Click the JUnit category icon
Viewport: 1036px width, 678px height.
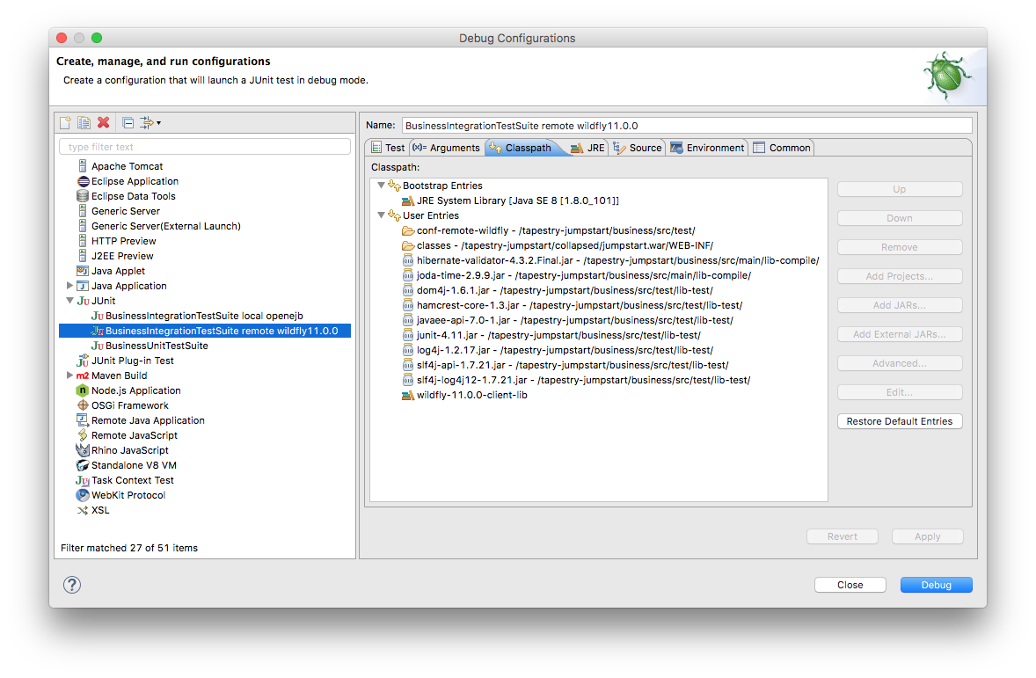pyautogui.click(x=83, y=301)
